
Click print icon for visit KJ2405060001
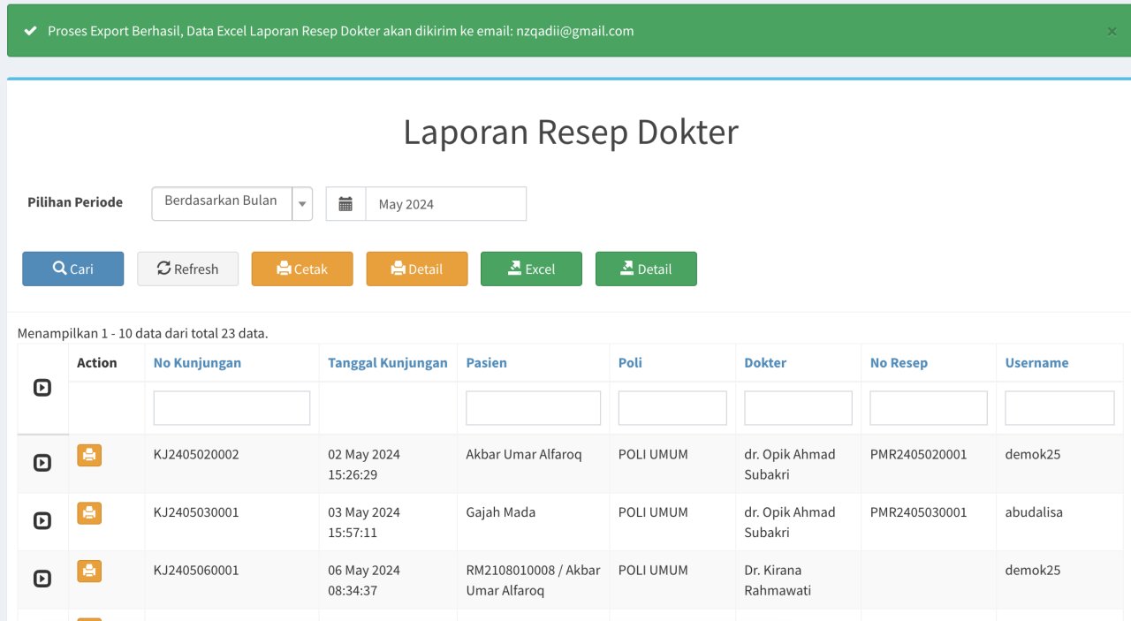pyautogui.click(x=89, y=572)
